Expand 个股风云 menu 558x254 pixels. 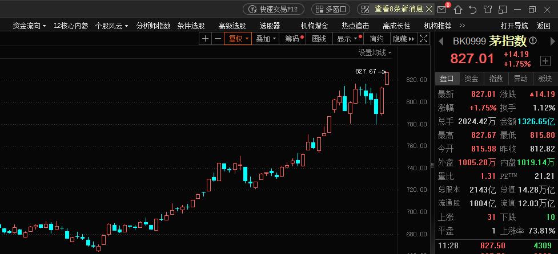pyautogui.click(x=111, y=26)
